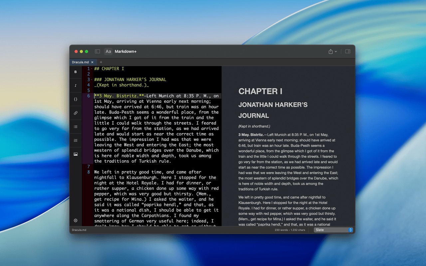Toggle the left sidebar panel
Screen dimensions: 426x266
(x=98, y=52)
